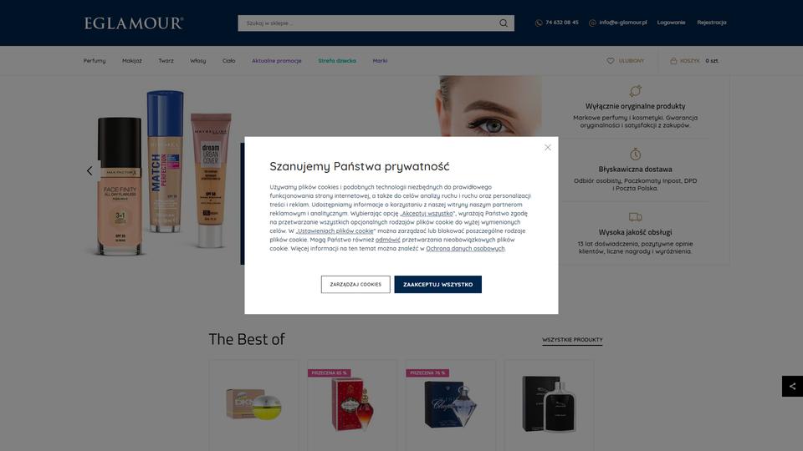
Task: Click the Ochrona danych osobowych link
Action: click(x=466, y=249)
